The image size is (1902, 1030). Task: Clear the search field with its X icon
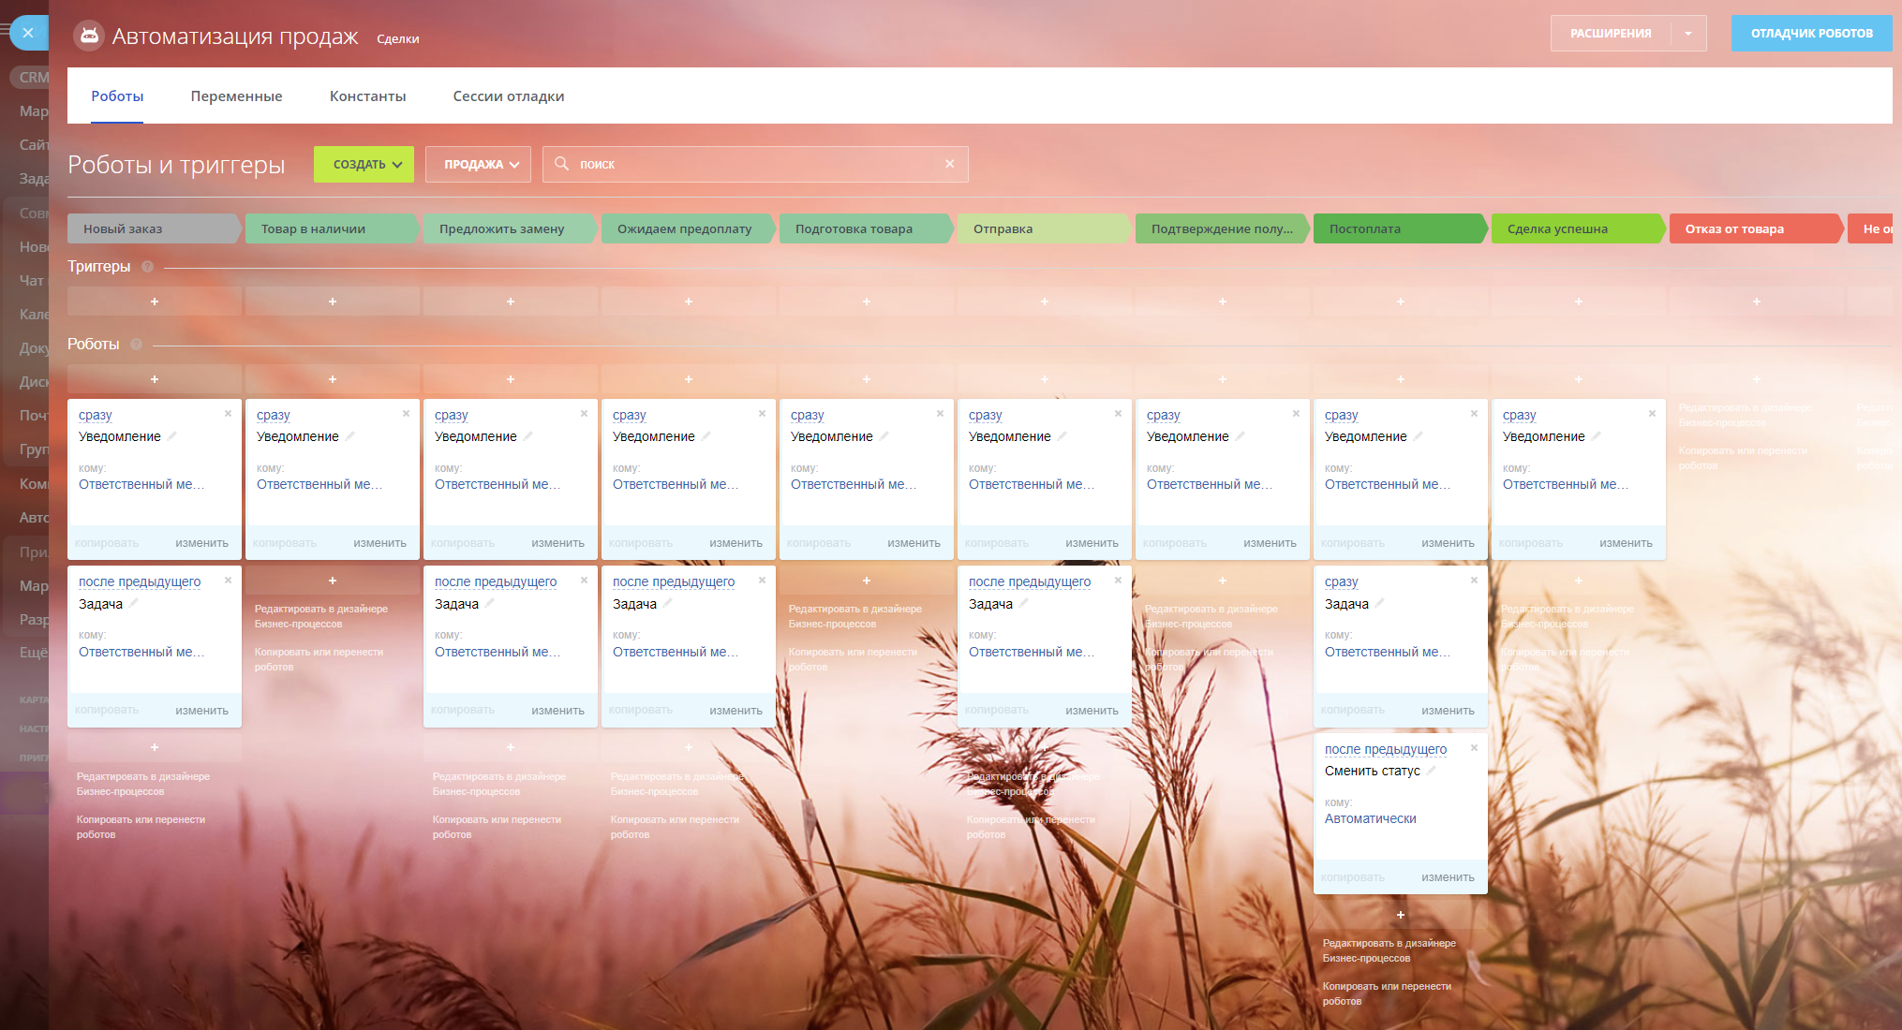point(949,164)
